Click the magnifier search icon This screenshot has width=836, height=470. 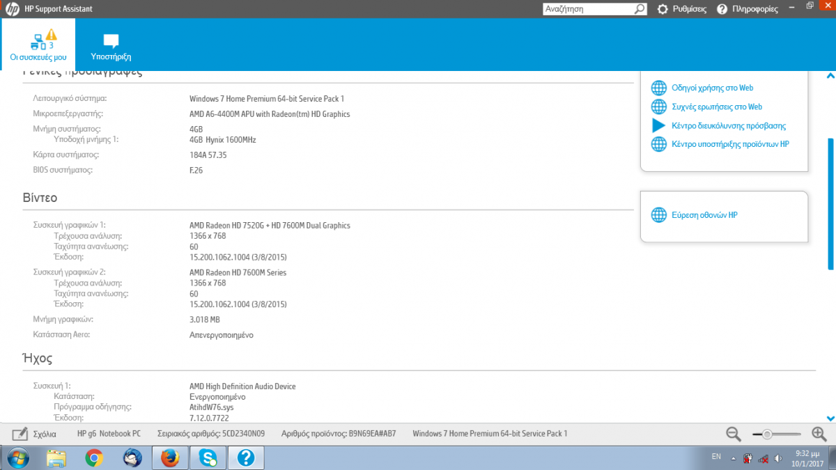(640, 9)
